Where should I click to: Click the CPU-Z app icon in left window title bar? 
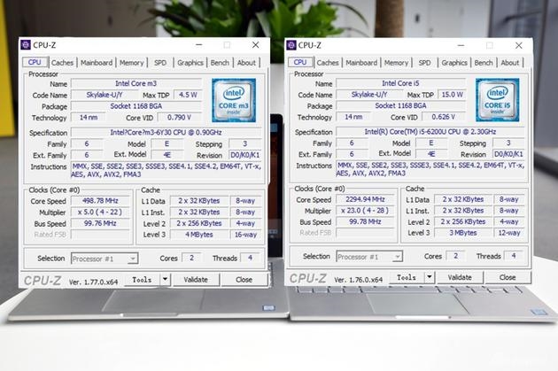point(26,45)
